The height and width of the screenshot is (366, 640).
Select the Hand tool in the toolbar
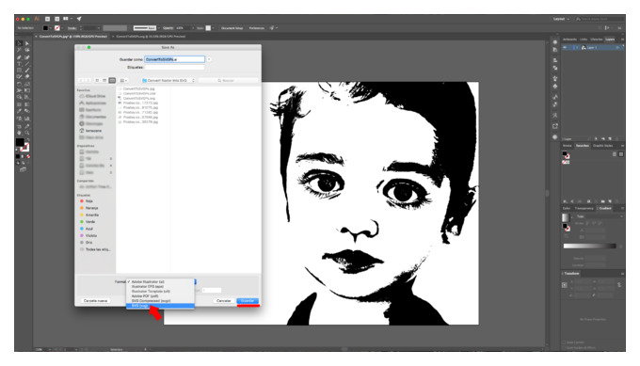19,133
